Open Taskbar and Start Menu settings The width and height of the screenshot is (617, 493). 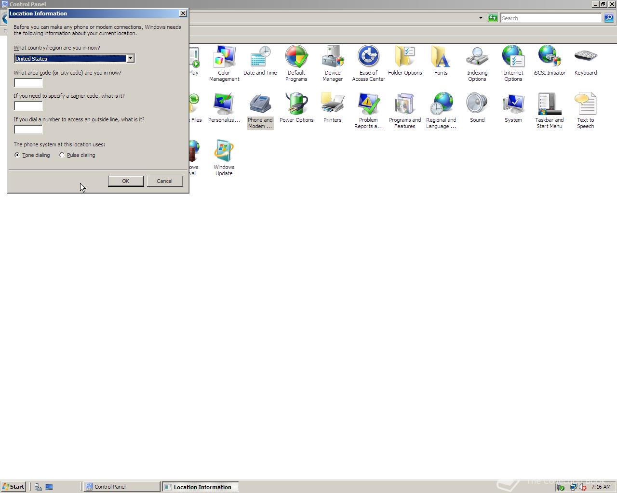(x=550, y=111)
